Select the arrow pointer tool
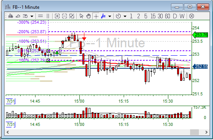This screenshot has height=140, width=213. pos(81,16)
